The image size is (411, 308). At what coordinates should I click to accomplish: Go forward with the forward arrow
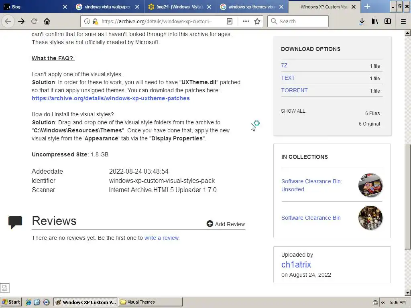21,21
